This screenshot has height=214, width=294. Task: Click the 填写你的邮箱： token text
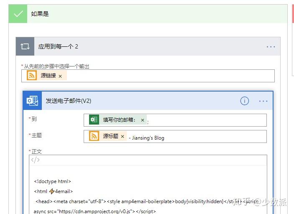pos(119,120)
